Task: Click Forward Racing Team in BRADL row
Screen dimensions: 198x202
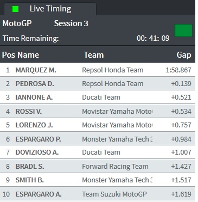Action: 115,167
